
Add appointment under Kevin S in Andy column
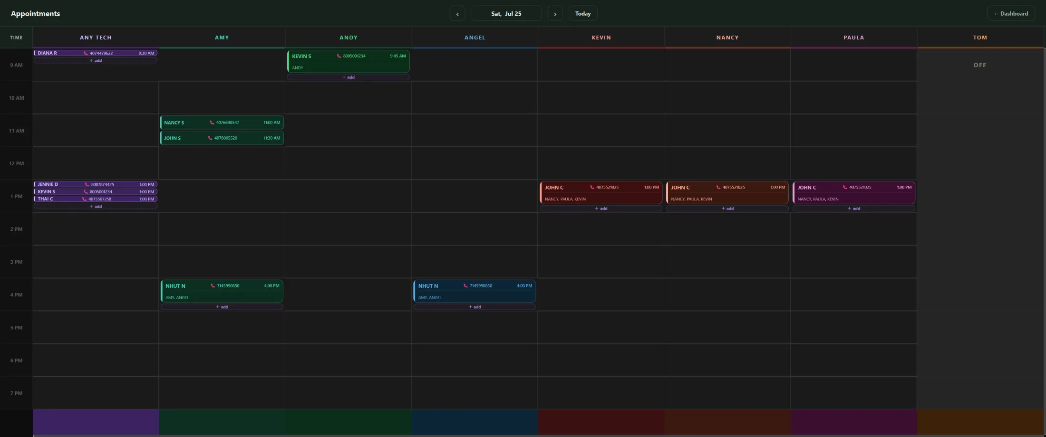pyautogui.click(x=349, y=77)
